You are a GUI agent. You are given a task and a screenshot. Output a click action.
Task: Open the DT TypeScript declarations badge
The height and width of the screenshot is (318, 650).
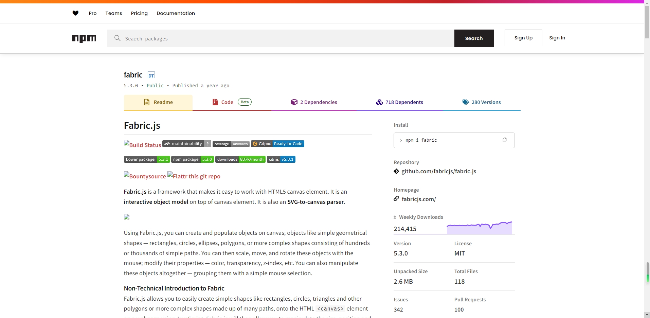click(x=151, y=75)
